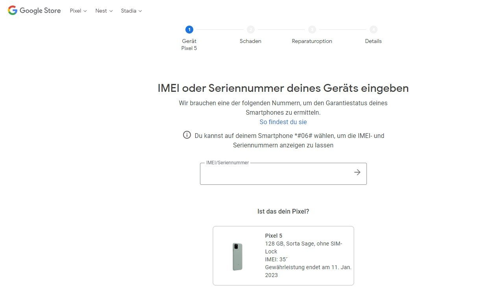The width and height of the screenshot is (483, 294).
Task: Choose the suggested Pixel 5 device card
Action: [283, 255]
